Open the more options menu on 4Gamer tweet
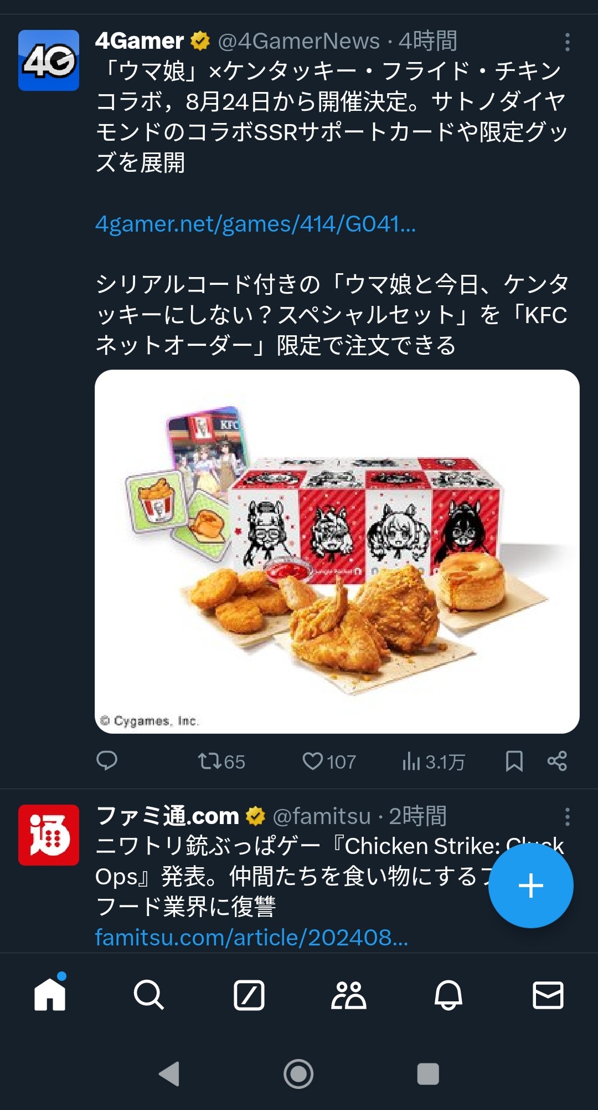This screenshot has width=598, height=1110. (x=567, y=42)
